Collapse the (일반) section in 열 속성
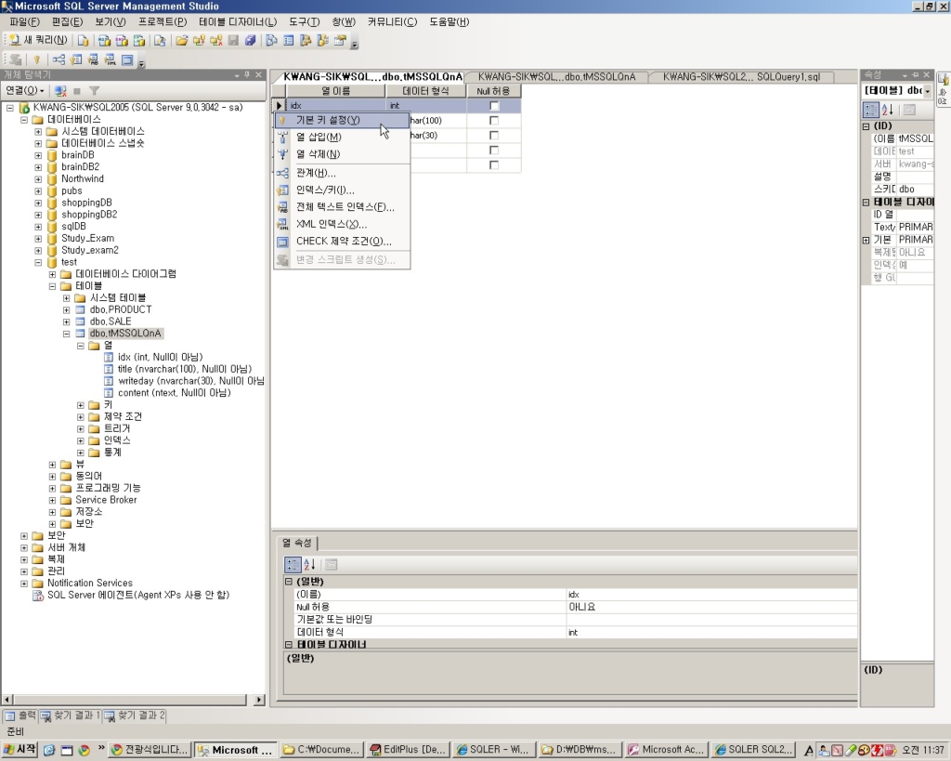 289,582
